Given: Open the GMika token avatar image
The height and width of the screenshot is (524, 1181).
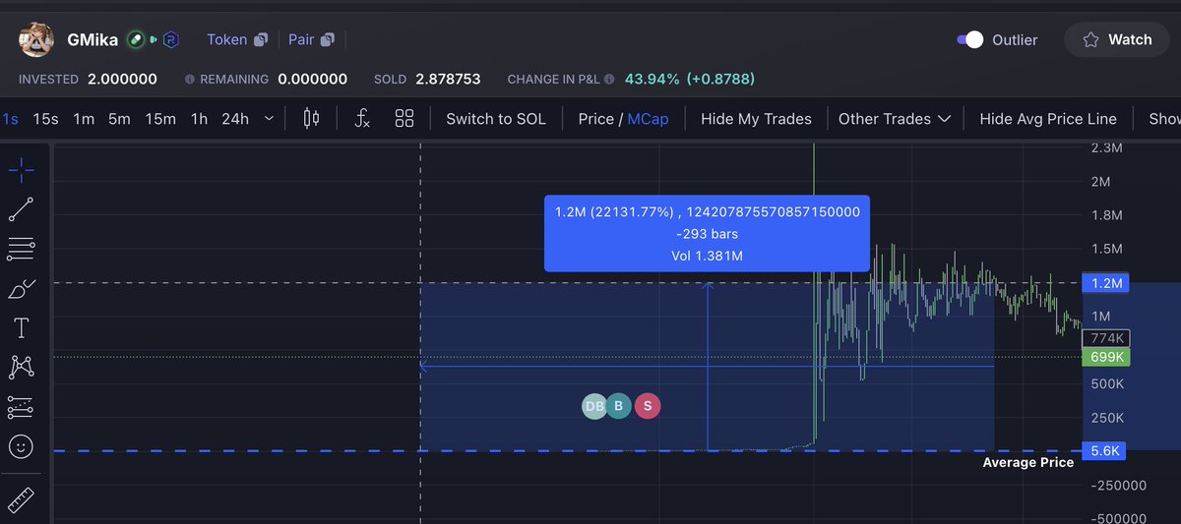Looking at the screenshot, I should click(x=37, y=40).
